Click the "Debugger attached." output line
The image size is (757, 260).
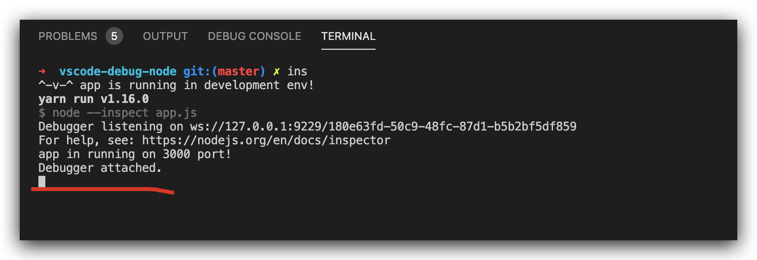point(100,168)
